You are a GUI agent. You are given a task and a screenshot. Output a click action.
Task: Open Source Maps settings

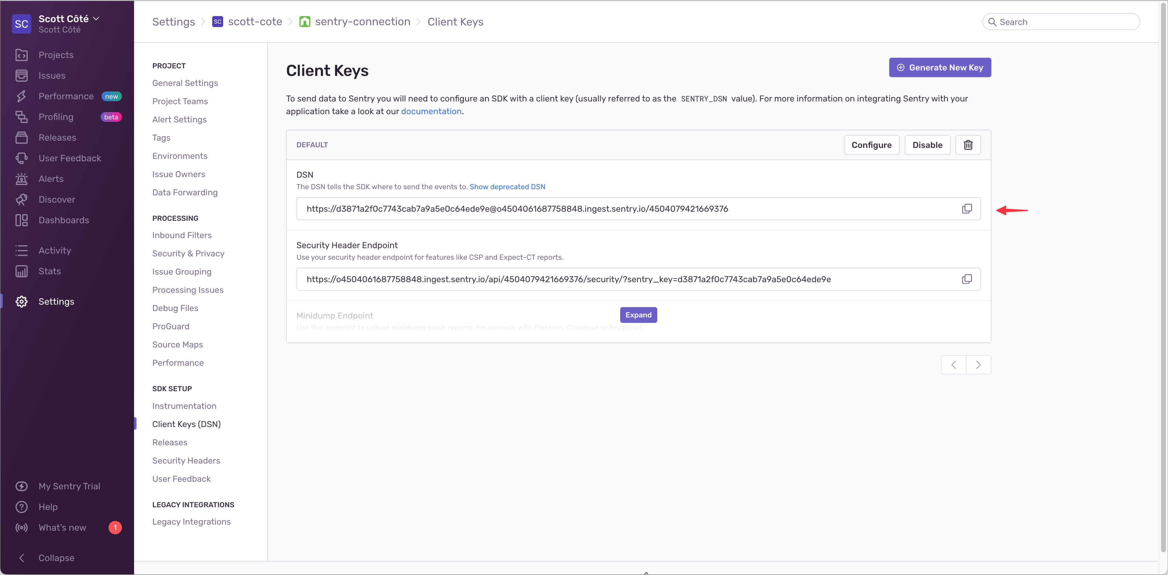178,345
